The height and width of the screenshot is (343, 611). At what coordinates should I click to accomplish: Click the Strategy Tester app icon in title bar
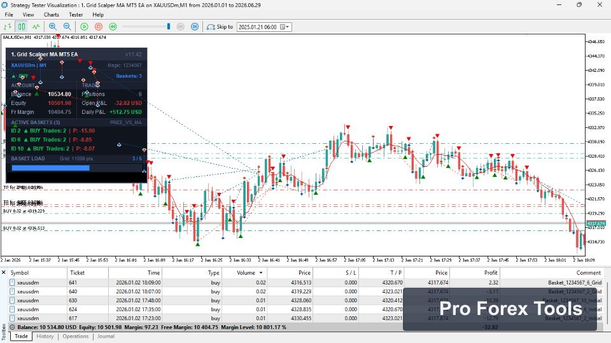4,5
